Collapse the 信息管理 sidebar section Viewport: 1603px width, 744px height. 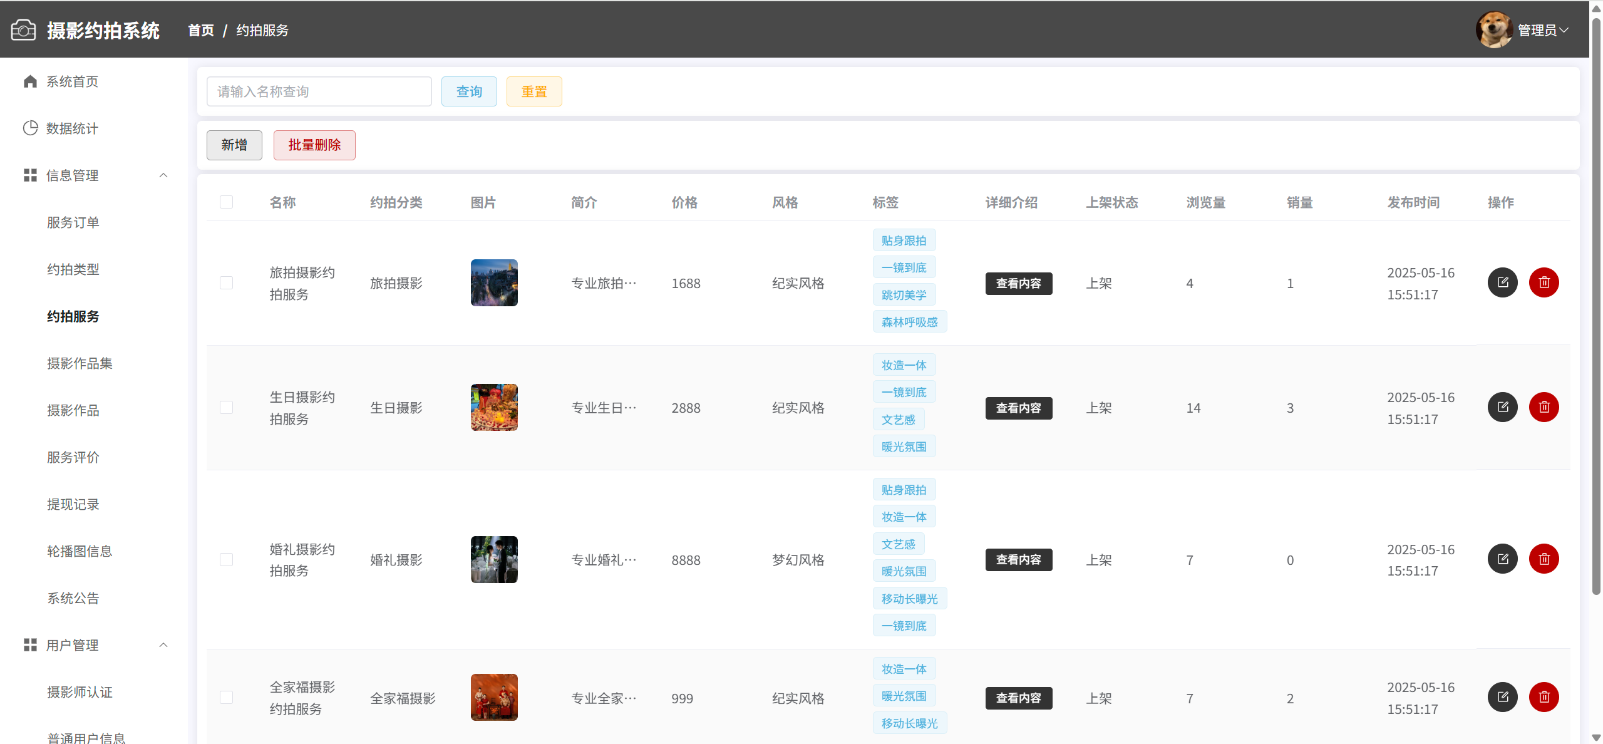pos(163,175)
